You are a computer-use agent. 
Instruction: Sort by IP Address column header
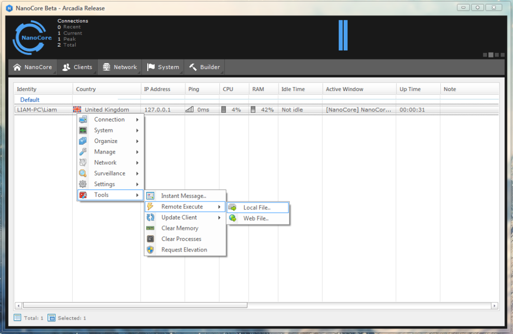[x=163, y=89]
